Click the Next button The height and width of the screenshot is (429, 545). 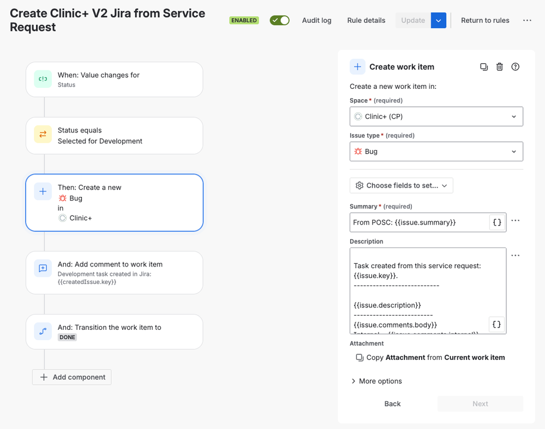click(480, 403)
